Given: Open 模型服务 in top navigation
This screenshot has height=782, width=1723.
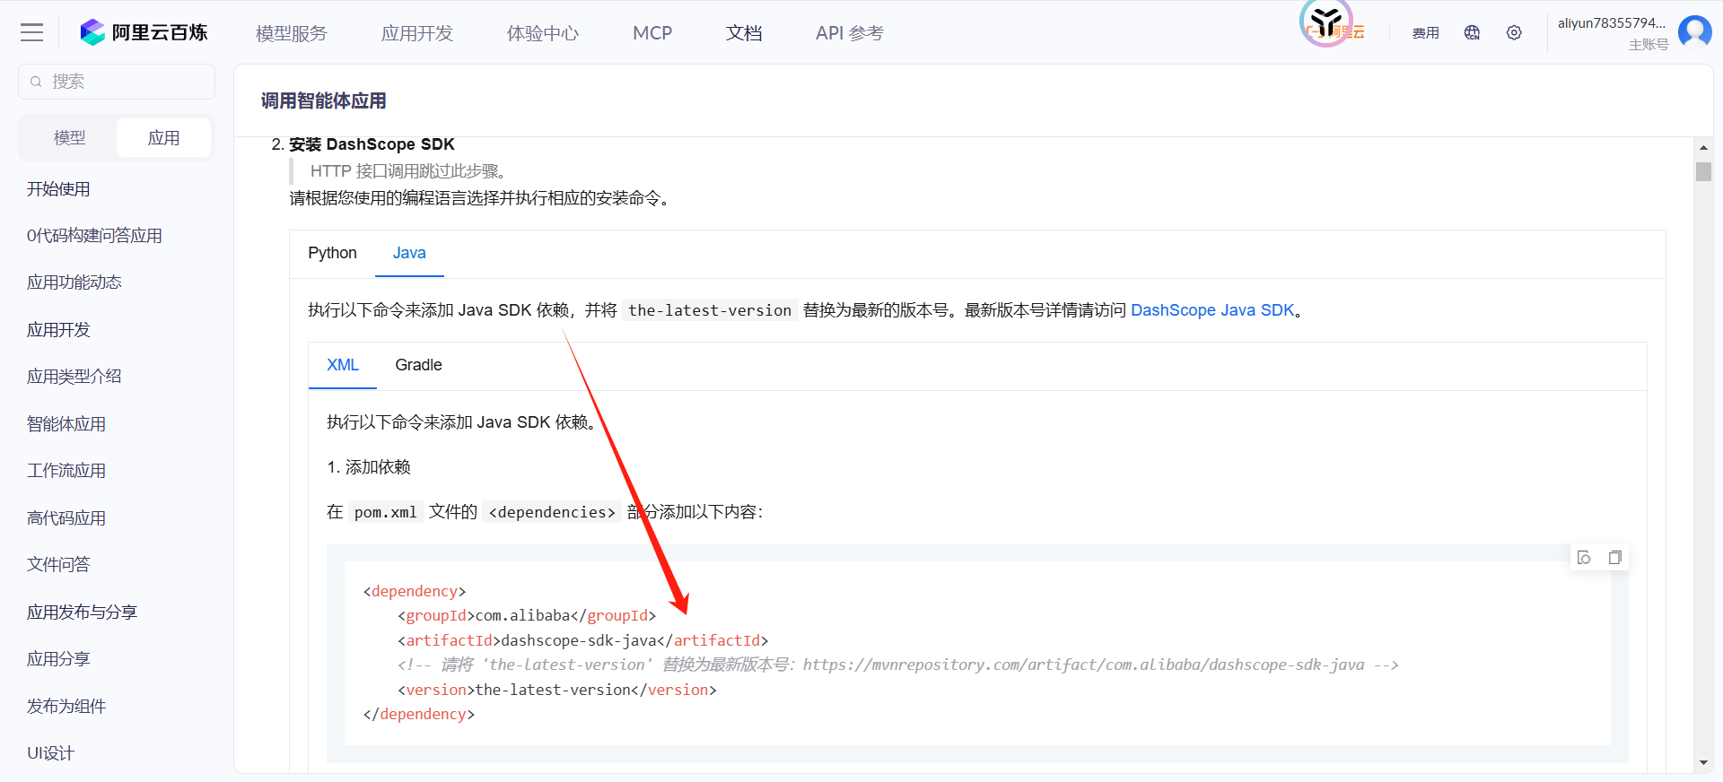Looking at the screenshot, I should pos(292,33).
